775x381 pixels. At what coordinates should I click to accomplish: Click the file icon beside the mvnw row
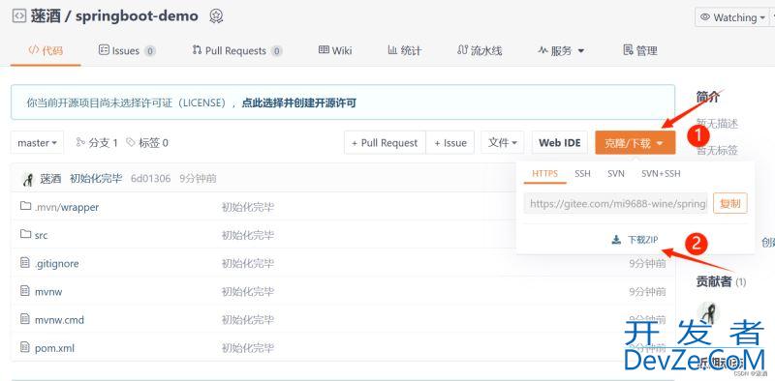point(25,291)
